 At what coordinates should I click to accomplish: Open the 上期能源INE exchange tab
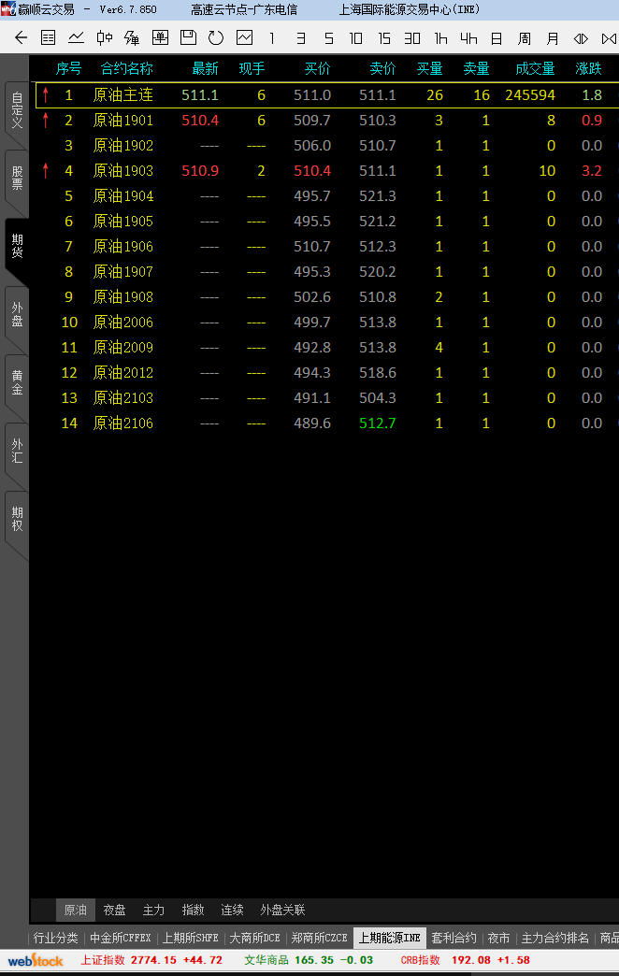click(x=390, y=938)
